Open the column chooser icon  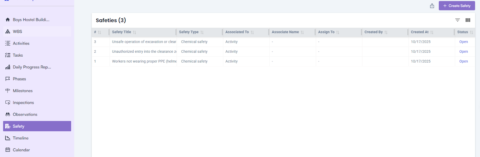[468, 20]
